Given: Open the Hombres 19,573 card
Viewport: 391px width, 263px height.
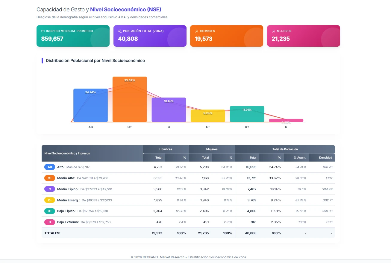Looking at the screenshot, I should 227,36.
